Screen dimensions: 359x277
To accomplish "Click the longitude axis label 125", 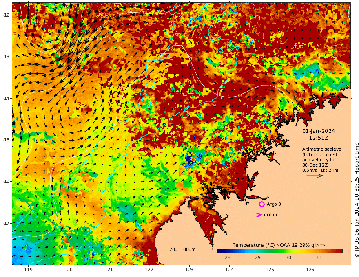I will tap(270, 270).
